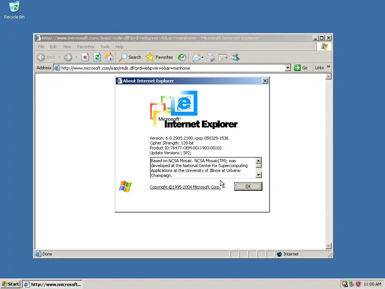Viewport: 385px width, 289px height.
Task: Click the page icon in address bar
Action: (x=57, y=68)
